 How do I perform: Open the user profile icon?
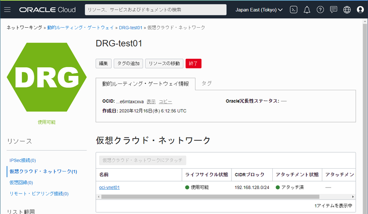pos(360,10)
